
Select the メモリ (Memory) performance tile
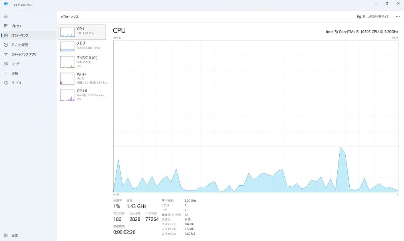pyautogui.click(x=82, y=46)
